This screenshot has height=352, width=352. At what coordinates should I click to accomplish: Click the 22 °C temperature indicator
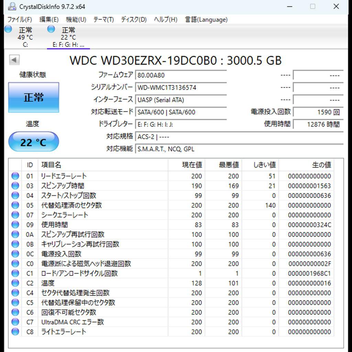(x=33, y=141)
